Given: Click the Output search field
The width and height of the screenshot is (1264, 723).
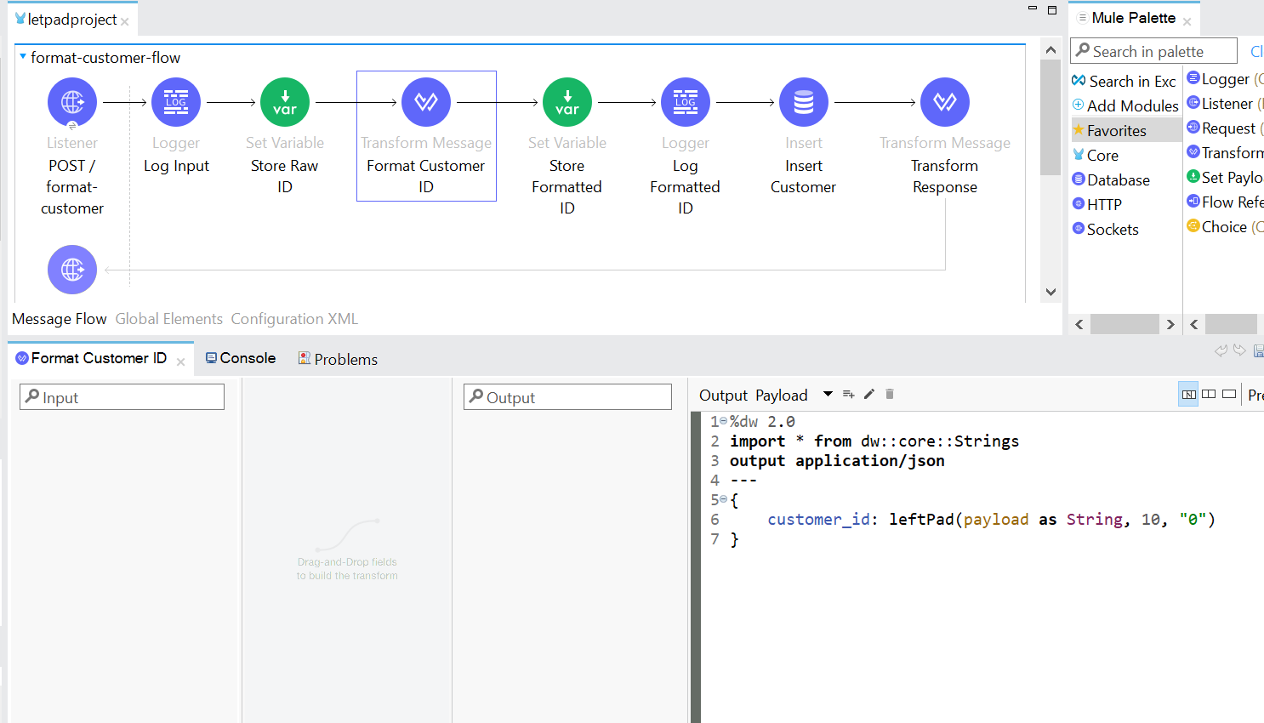Looking at the screenshot, I should 567,397.
